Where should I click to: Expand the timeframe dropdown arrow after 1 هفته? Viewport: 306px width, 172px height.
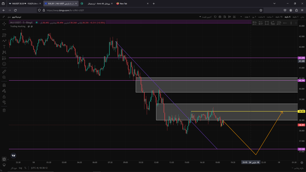(x=241, y=17)
